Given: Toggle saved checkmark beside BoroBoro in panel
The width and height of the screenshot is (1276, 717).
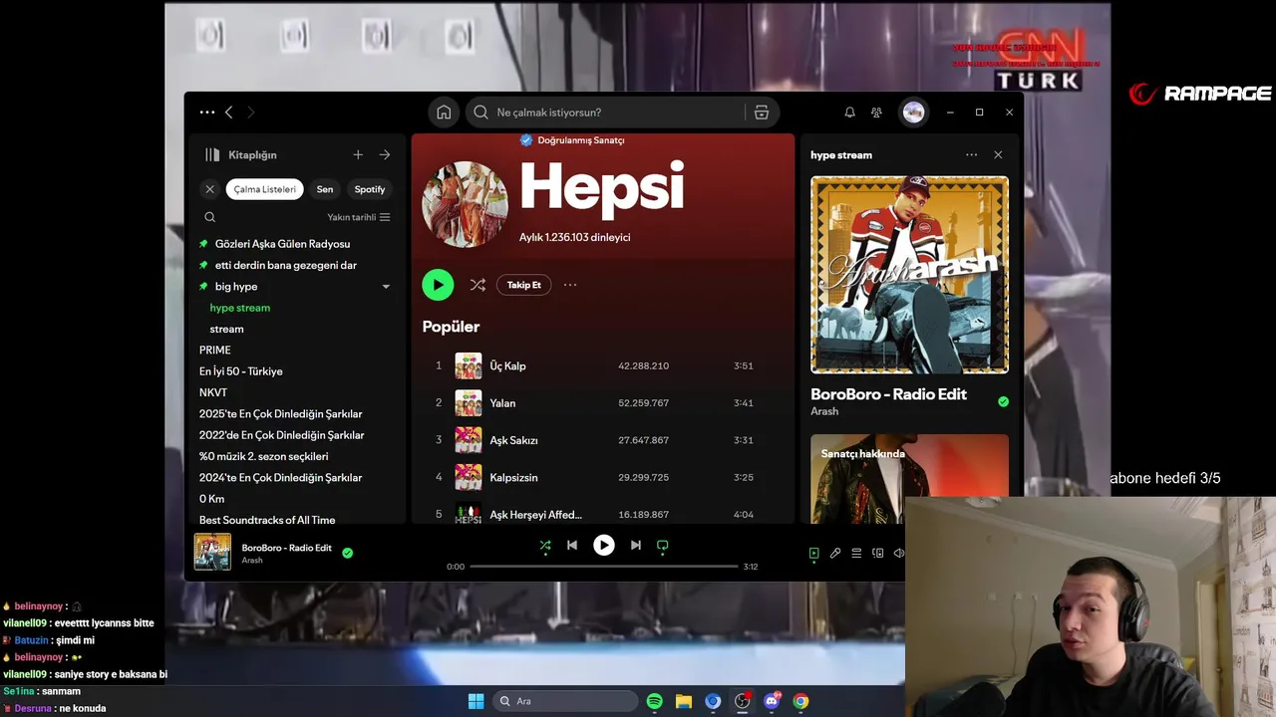Looking at the screenshot, I should 1003,401.
